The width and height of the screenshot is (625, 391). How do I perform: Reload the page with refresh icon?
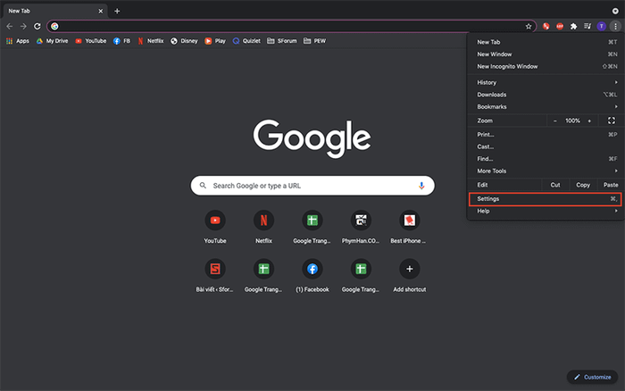(37, 26)
